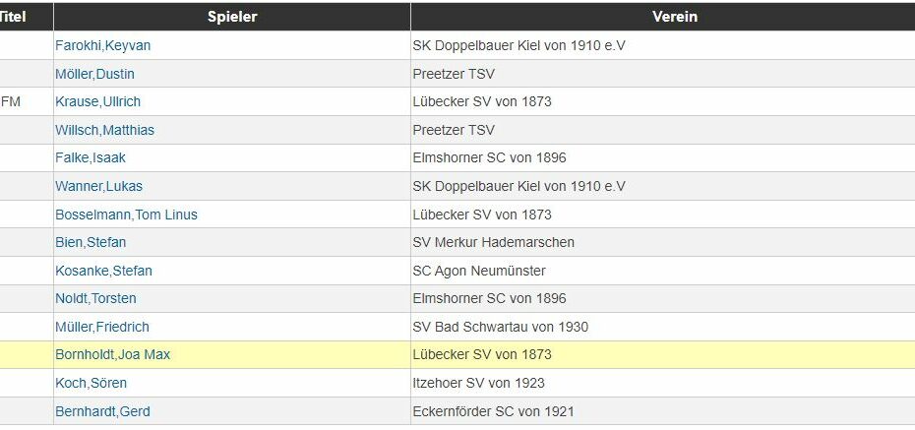Click the Wanner,Lukas link
The width and height of the screenshot is (915, 430).
coord(98,187)
